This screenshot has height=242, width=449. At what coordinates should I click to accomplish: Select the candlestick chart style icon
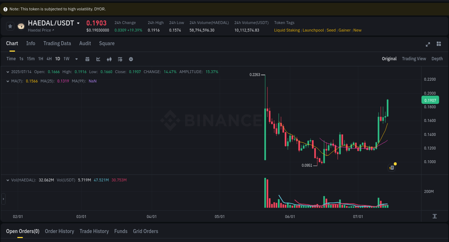[x=109, y=59]
